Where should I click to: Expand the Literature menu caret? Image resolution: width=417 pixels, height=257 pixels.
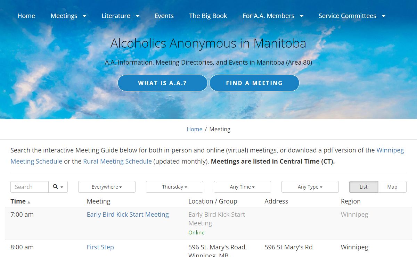coord(137,16)
